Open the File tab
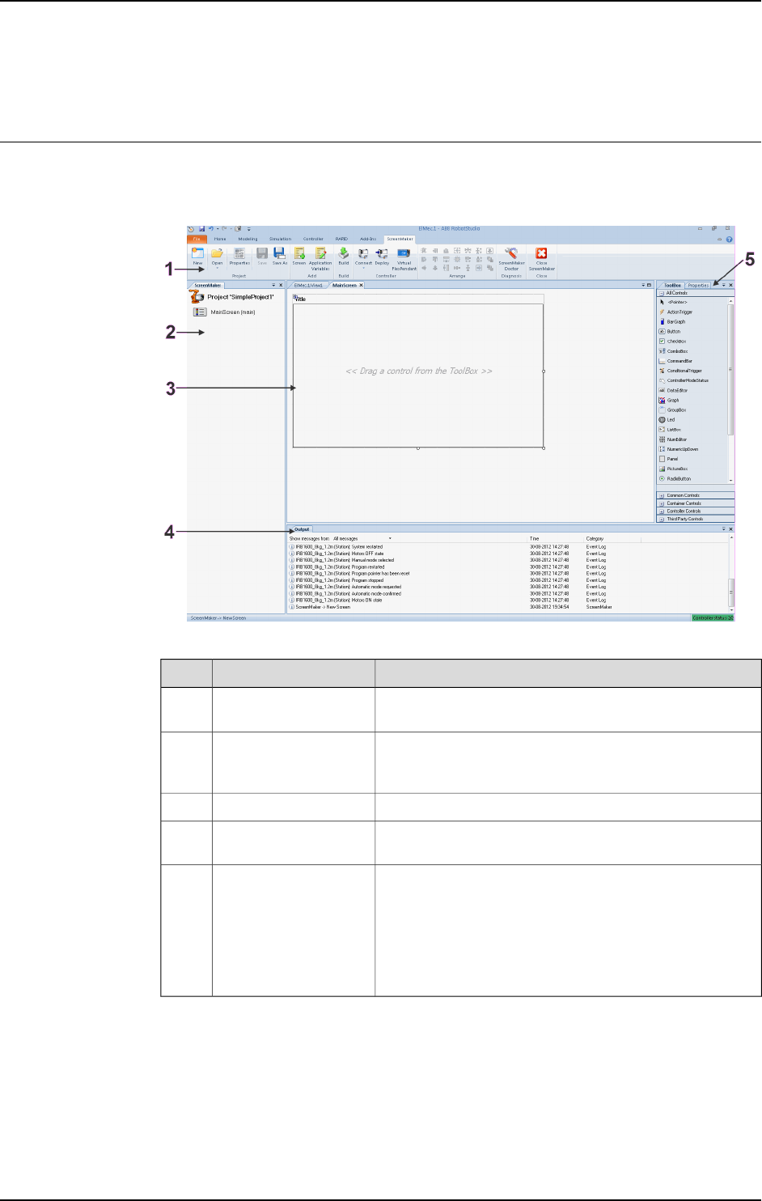Screen dimensions: 762x1201 pos(196,240)
